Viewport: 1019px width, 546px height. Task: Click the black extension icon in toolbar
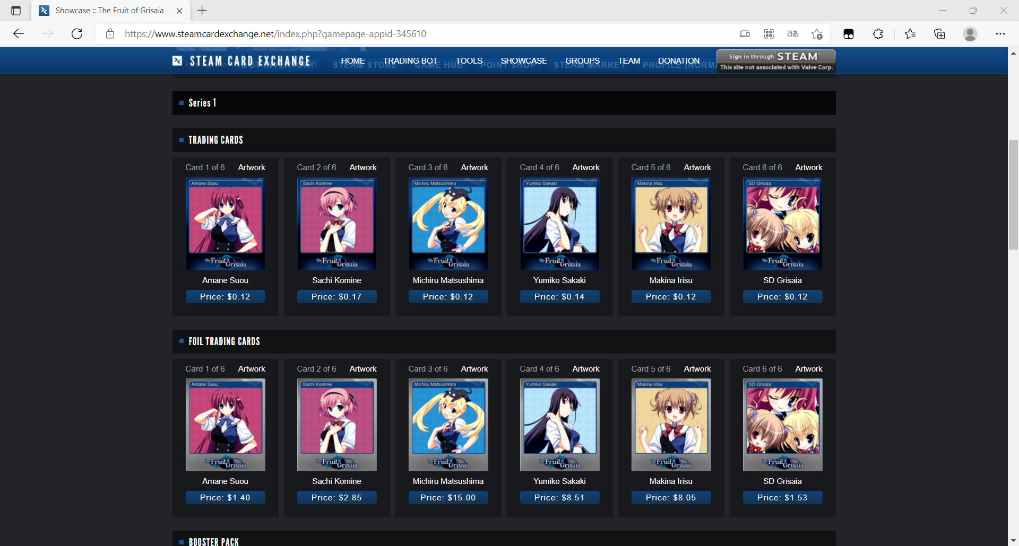click(x=849, y=34)
